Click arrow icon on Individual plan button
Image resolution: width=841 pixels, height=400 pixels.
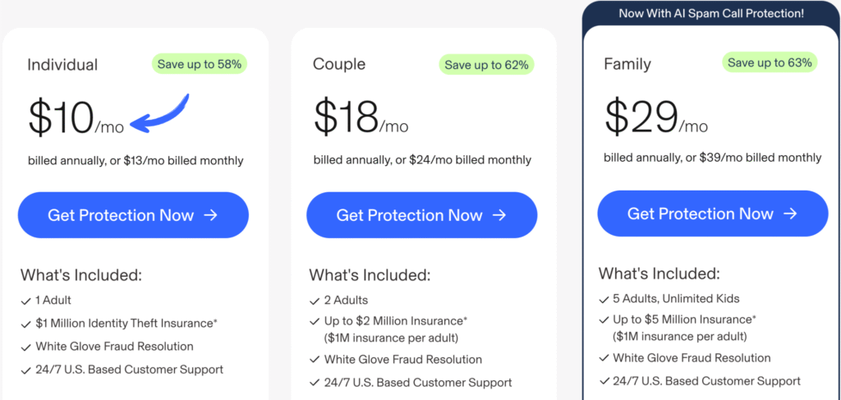[211, 215]
